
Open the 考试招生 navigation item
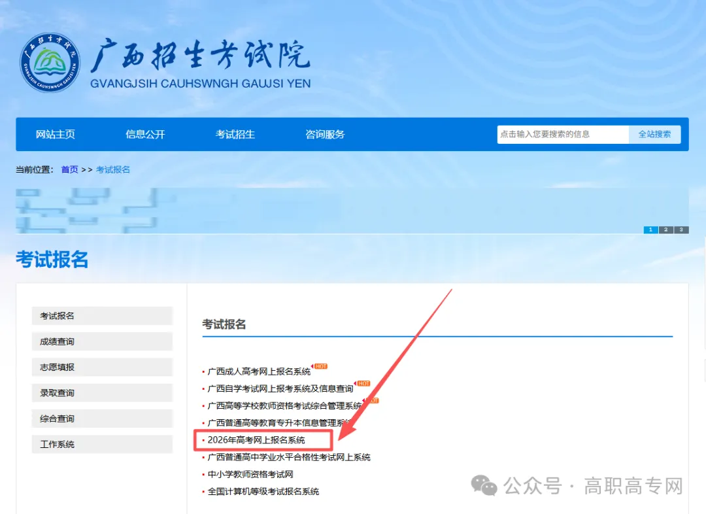235,134
